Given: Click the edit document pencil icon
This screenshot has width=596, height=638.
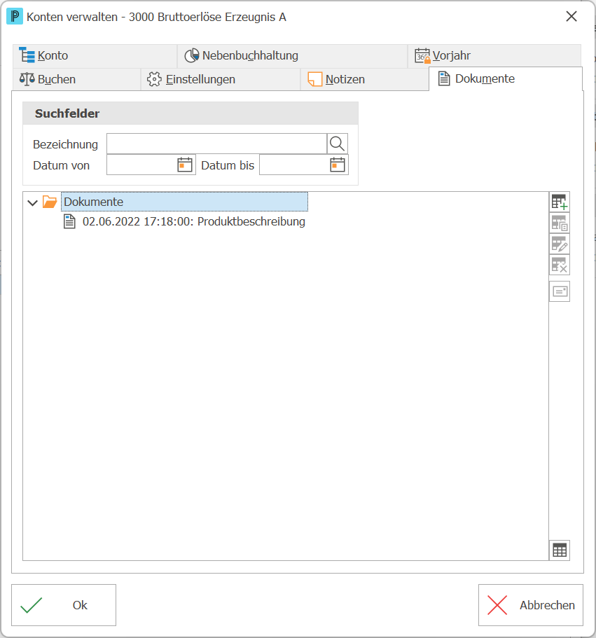Looking at the screenshot, I should point(560,244).
